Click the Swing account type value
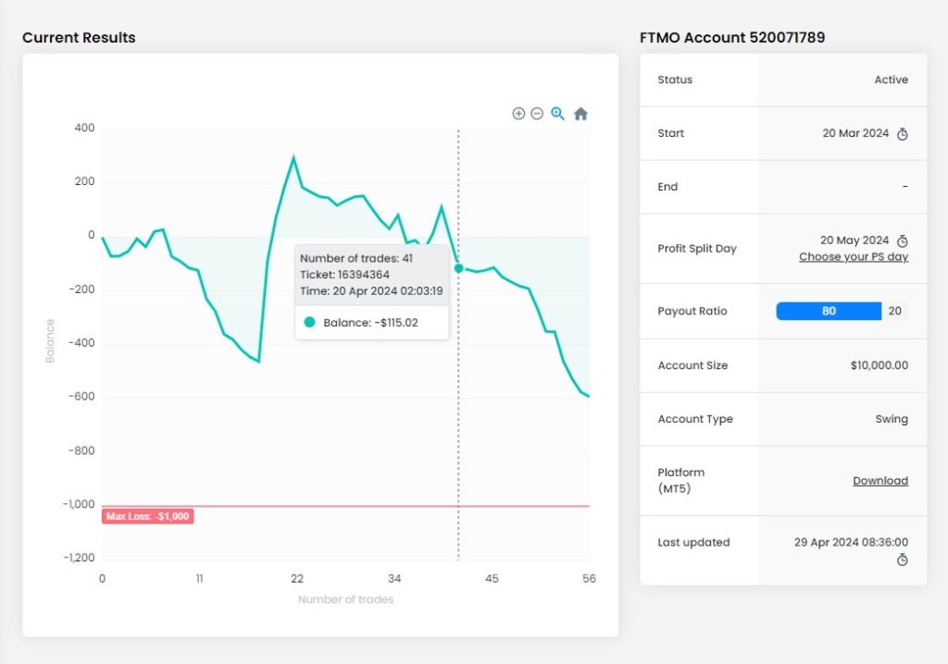 coord(891,419)
